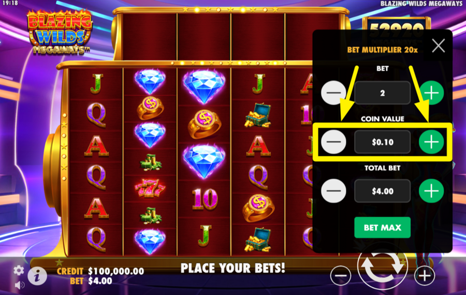Click the 777 symbol on second reel
466x295 pixels.
pyautogui.click(x=150, y=188)
